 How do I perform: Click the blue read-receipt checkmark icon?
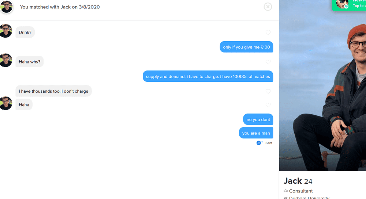[259, 143]
